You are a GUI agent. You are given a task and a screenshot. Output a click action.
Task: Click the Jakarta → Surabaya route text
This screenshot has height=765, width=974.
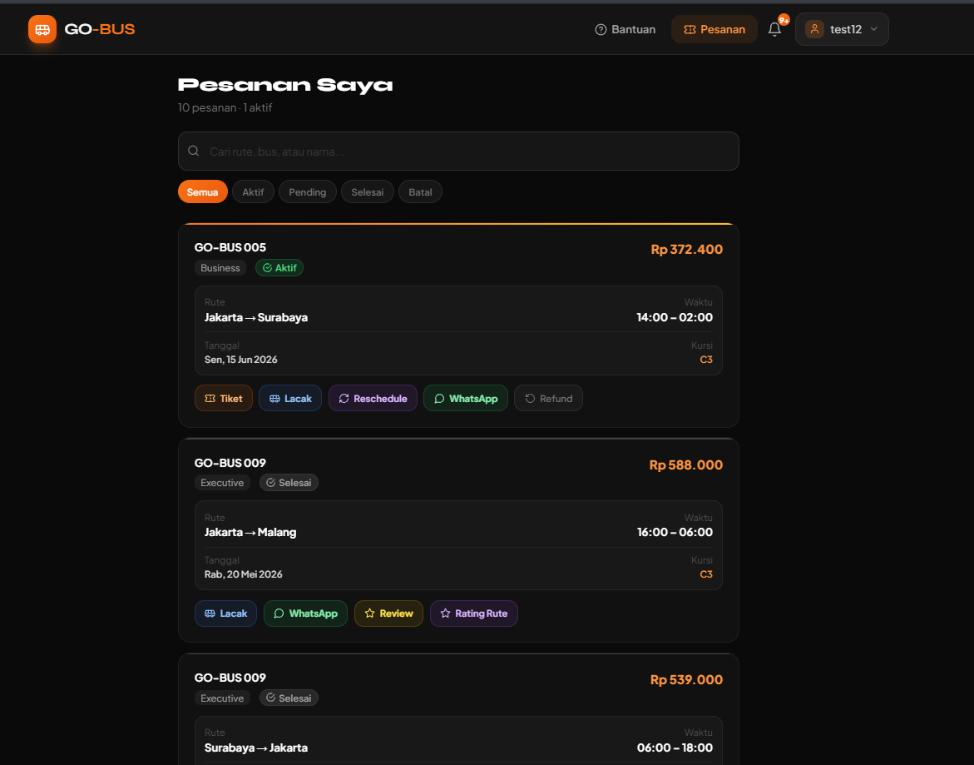(x=256, y=317)
